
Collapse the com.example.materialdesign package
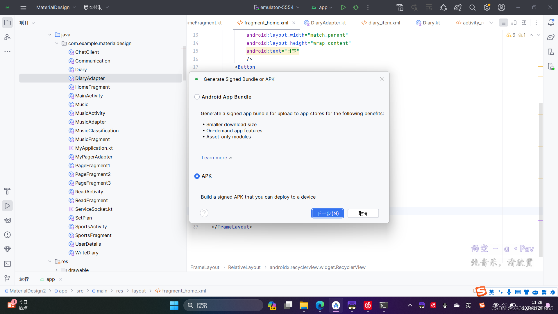coord(57,43)
